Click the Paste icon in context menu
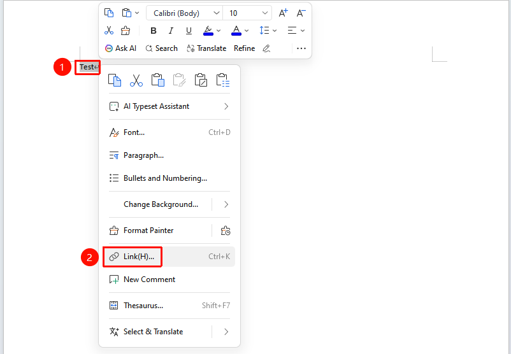Screen dimensions: 511x354 click(x=158, y=80)
